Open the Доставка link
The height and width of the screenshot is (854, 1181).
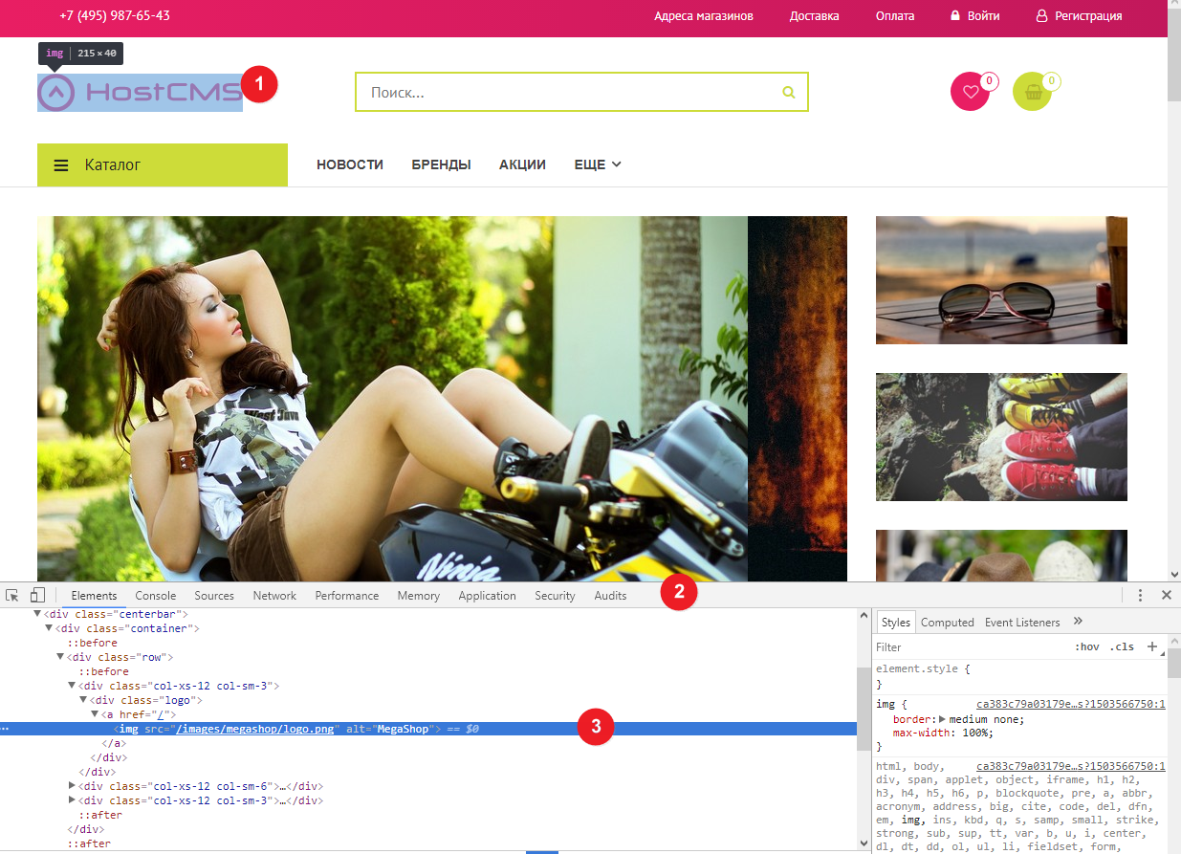814,16
